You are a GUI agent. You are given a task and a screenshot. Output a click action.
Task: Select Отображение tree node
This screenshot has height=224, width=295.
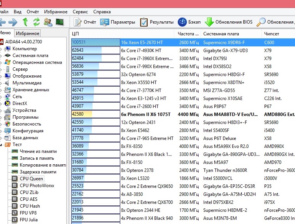coord(27,76)
